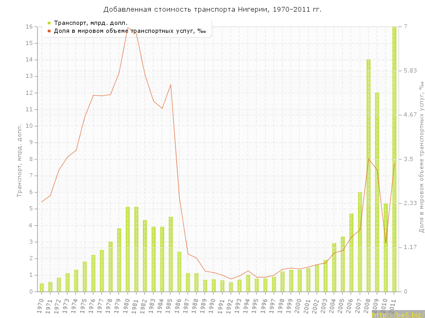Click the chart title about Нигерии transport

212,10
